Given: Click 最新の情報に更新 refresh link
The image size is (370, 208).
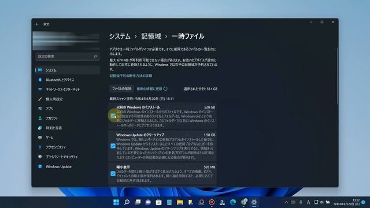Looking at the screenshot, I should (152, 88).
